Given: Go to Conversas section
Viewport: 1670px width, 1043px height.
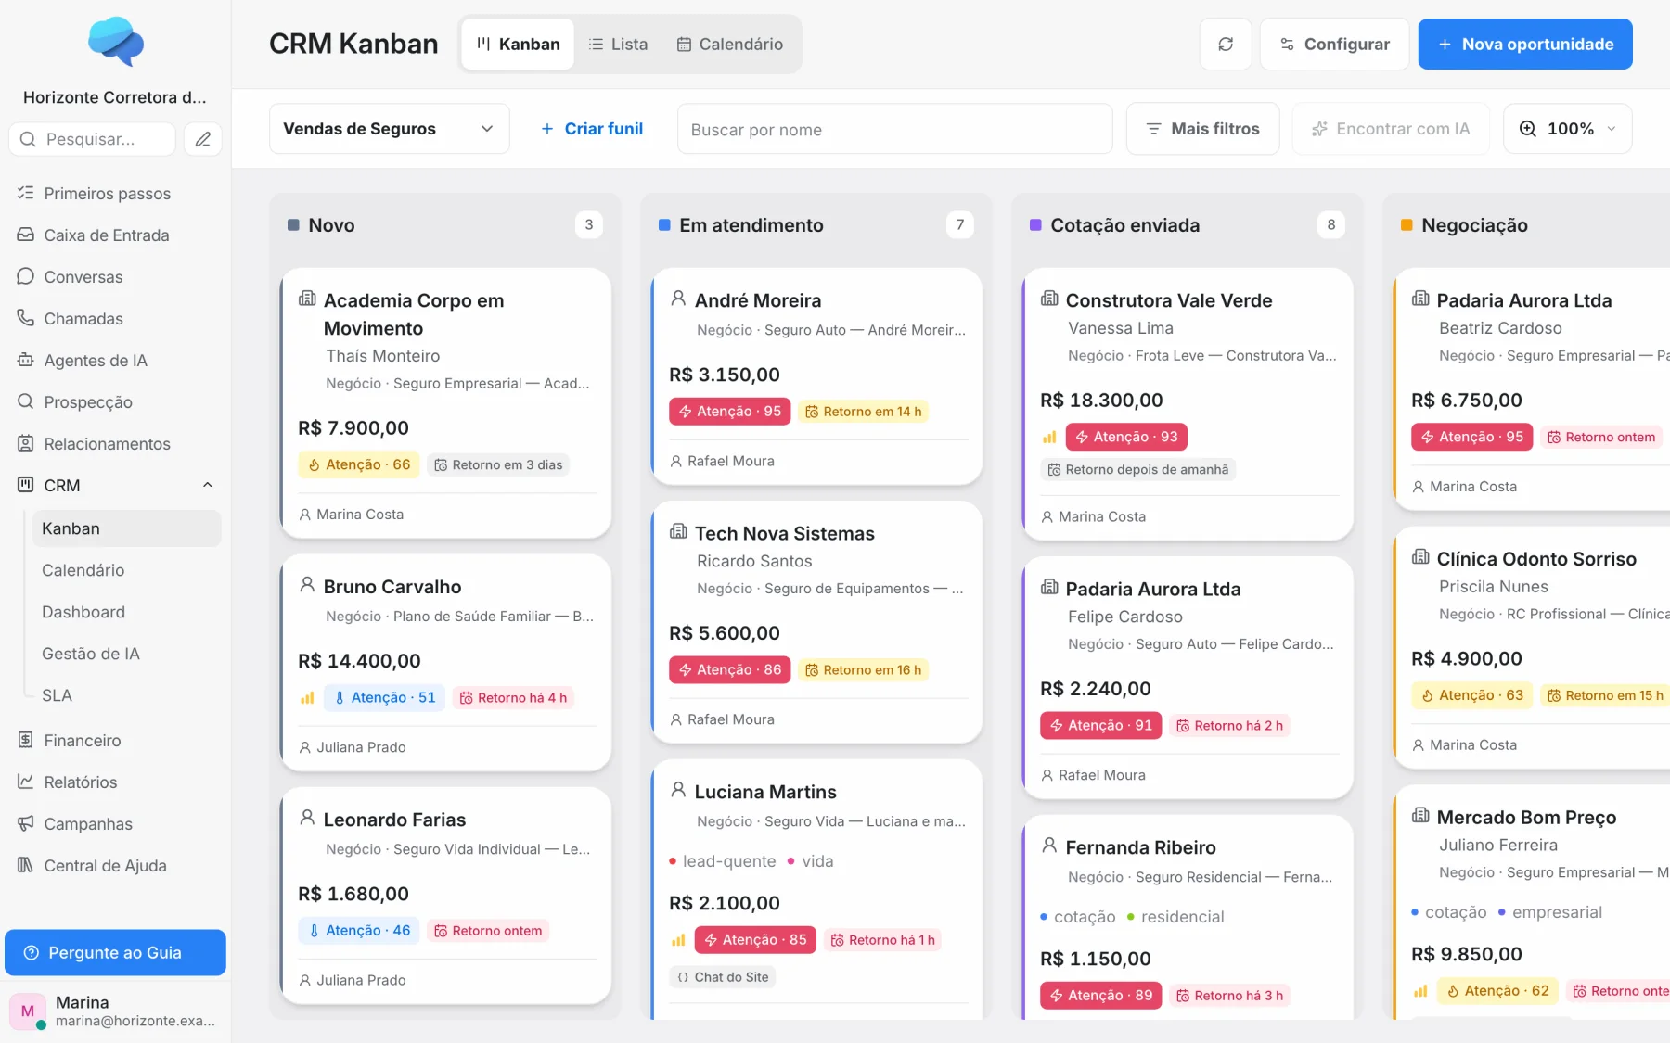Looking at the screenshot, I should pos(115,276).
